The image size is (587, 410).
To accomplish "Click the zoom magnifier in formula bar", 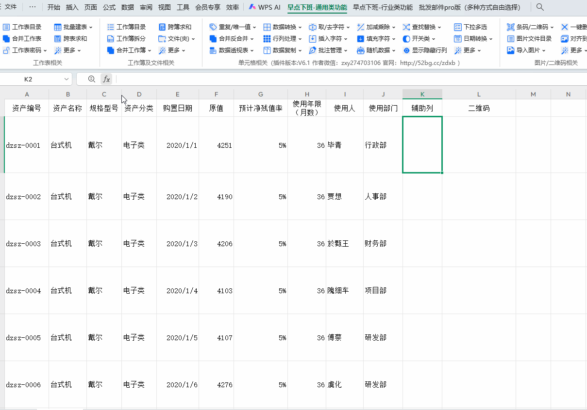I will pos(92,79).
